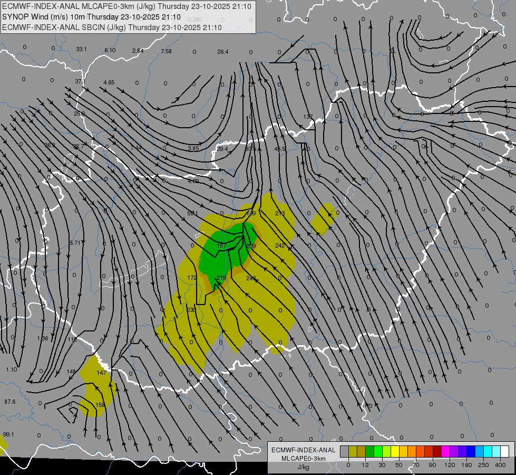
Task: Click the magenta legend swatch
Action: coord(446,452)
